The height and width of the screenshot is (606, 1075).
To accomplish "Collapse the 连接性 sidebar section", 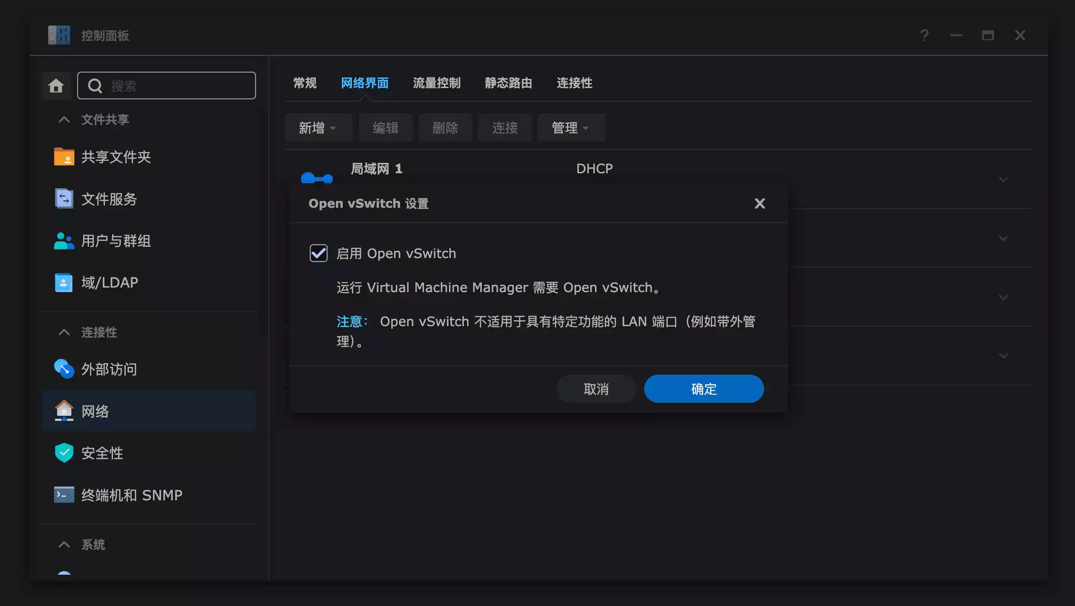I will (64, 332).
